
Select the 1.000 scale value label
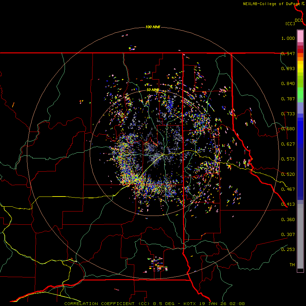(x=288, y=38)
